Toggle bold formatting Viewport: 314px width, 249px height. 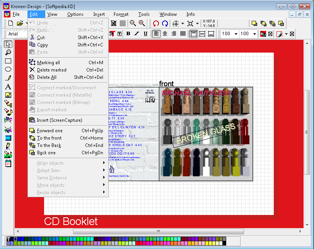(x=128, y=34)
